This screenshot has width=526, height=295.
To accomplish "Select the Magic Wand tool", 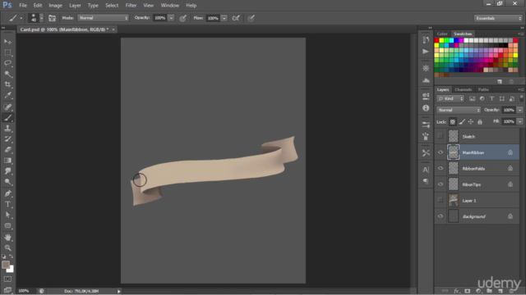I will 7,74.
